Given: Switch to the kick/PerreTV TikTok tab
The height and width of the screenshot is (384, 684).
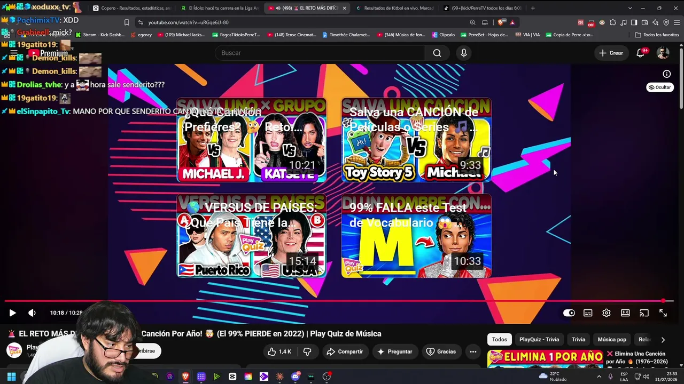Looking at the screenshot, I should tap(481, 8).
